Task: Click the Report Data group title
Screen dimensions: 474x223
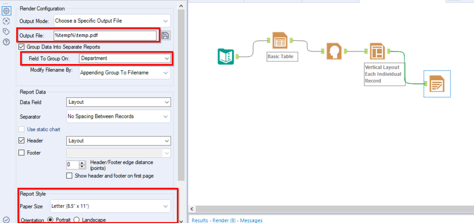Action: pyautogui.click(x=32, y=92)
